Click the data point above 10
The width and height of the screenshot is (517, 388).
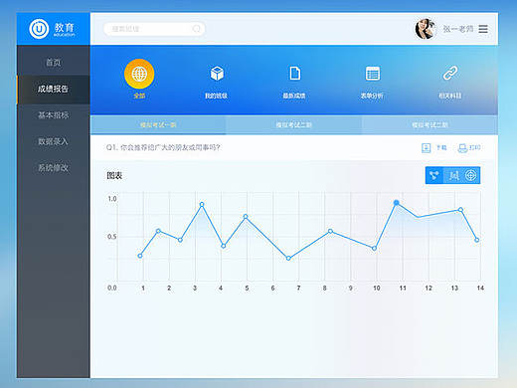[x=374, y=248]
